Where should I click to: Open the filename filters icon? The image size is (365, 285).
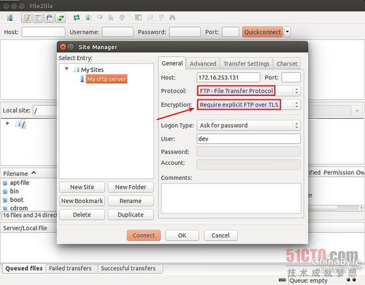138,18
